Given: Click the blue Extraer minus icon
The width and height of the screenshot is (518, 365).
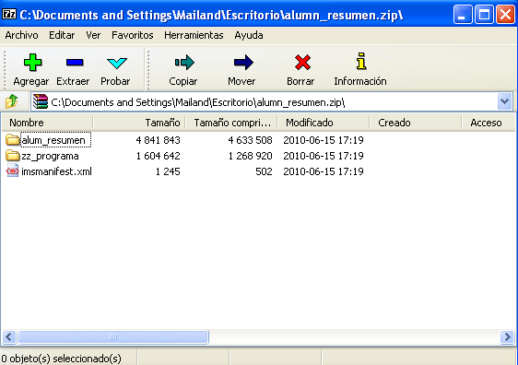Looking at the screenshot, I should pos(75,62).
